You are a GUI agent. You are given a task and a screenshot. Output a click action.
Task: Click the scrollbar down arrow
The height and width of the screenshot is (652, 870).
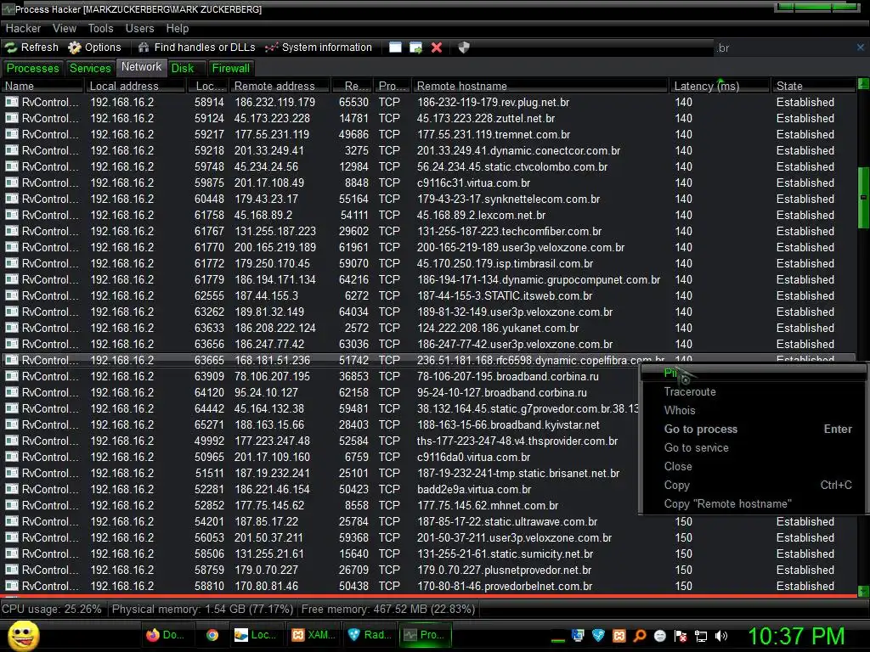click(x=863, y=591)
